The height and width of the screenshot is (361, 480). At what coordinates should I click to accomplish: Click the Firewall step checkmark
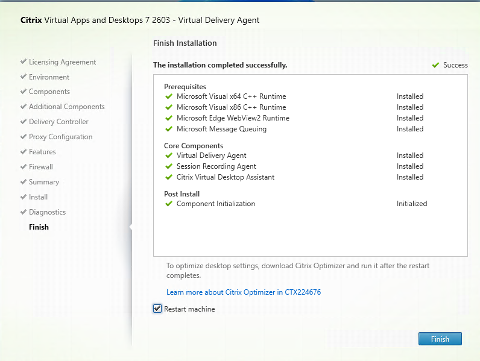pos(24,167)
